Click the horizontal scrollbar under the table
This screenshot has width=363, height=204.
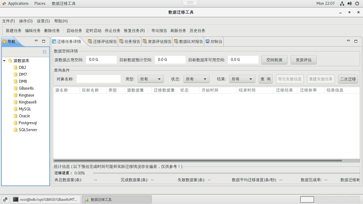click(198, 161)
